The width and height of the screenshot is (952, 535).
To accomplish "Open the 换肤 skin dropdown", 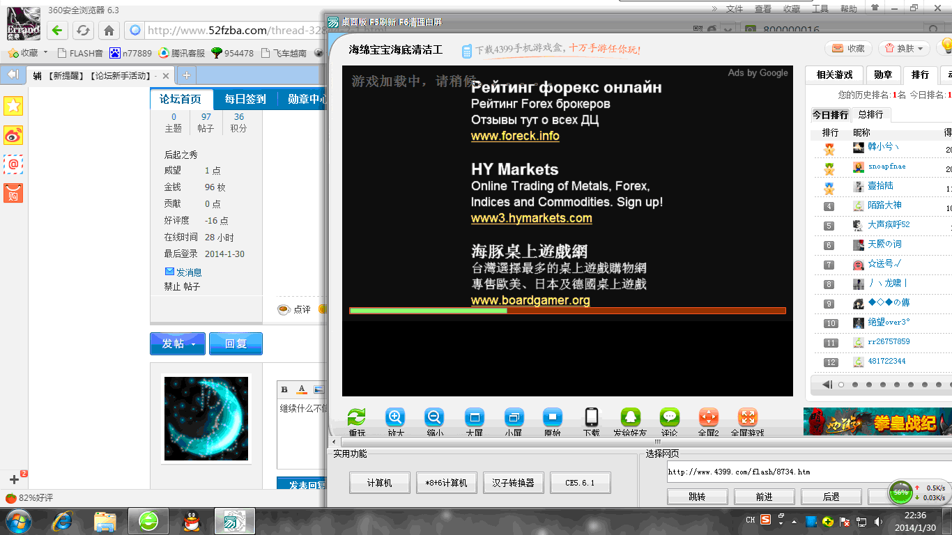I will (904, 48).
